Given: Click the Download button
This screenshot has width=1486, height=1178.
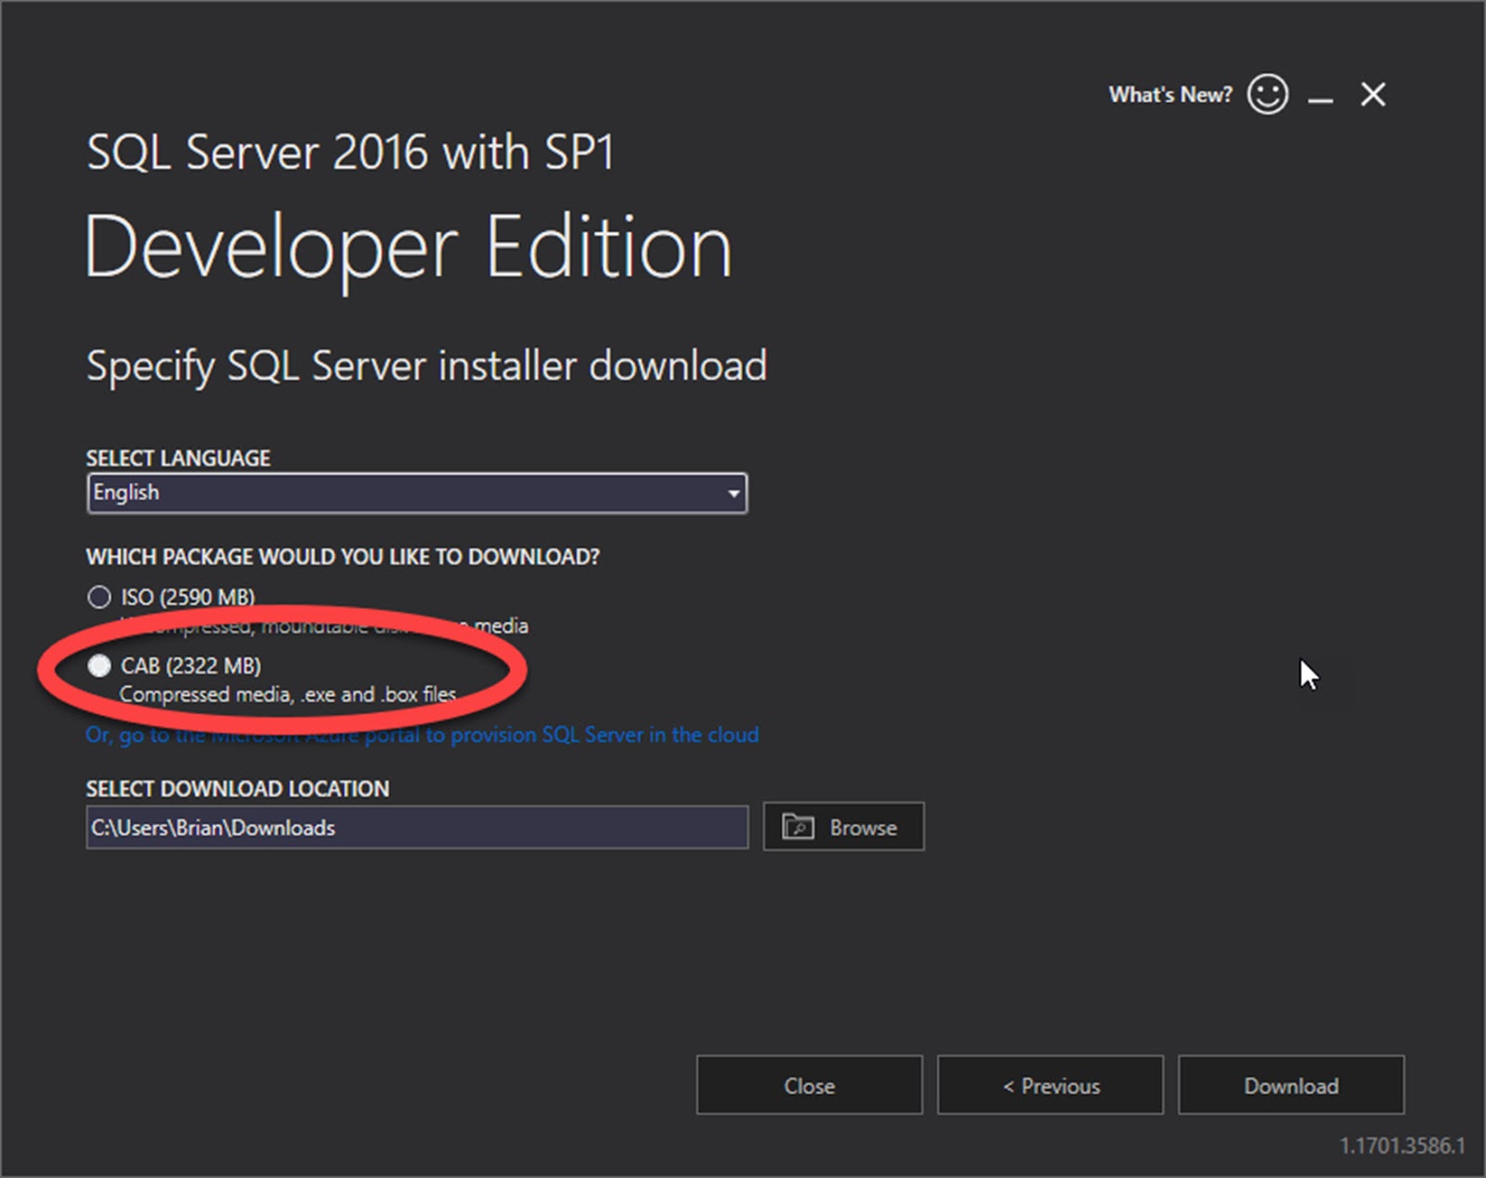Looking at the screenshot, I should tap(1290, 1085).
